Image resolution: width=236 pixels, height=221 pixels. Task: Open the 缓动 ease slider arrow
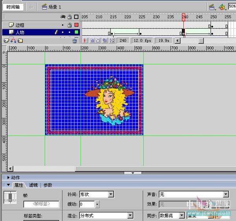point(97,204)
